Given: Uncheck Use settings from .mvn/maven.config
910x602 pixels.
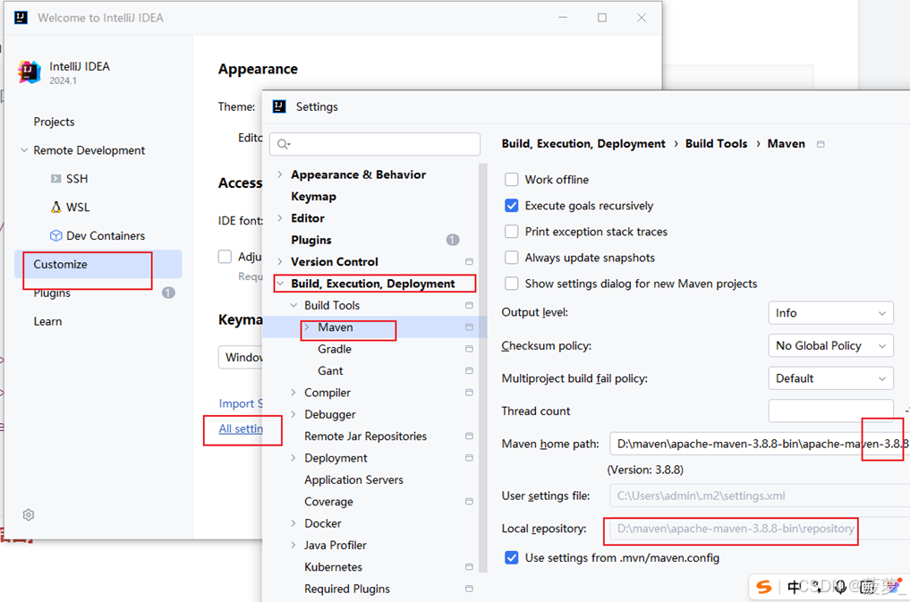Looking at the screenshot, I should click(511, 558).
